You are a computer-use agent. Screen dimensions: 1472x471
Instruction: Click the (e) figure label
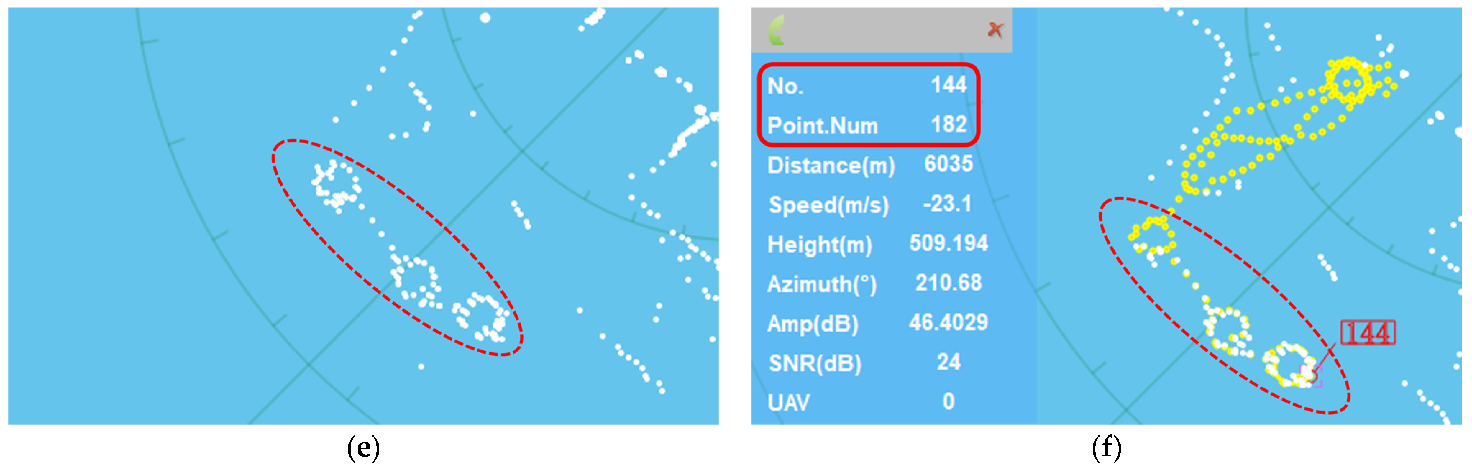pyautogui.click(x=364, y=448)
